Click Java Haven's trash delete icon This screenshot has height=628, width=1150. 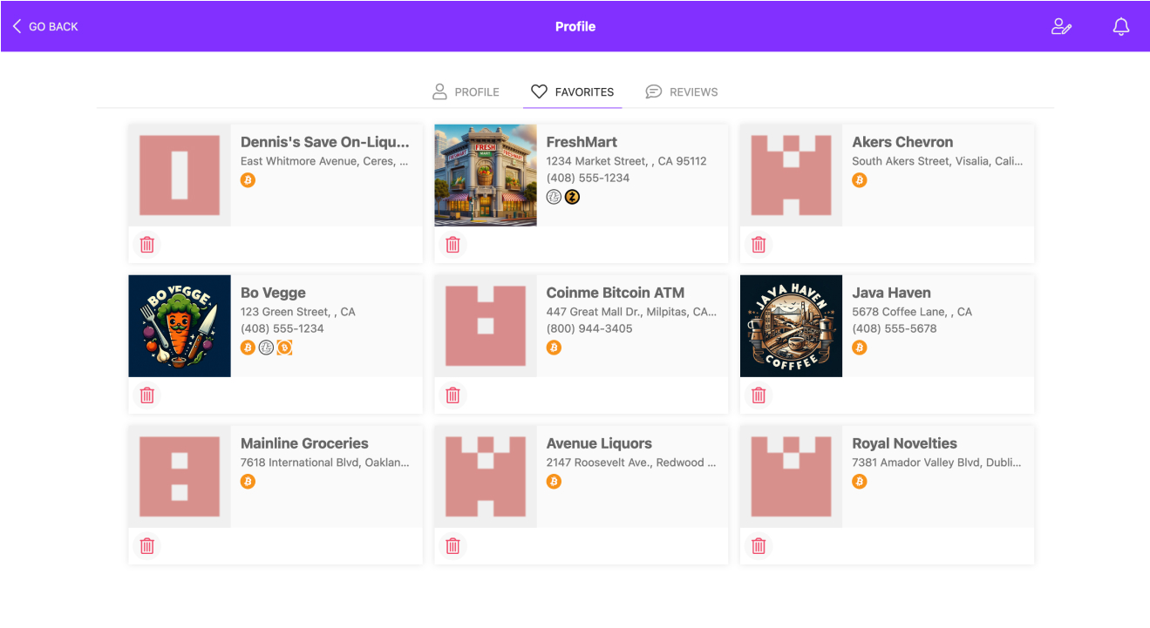[759, 395]
